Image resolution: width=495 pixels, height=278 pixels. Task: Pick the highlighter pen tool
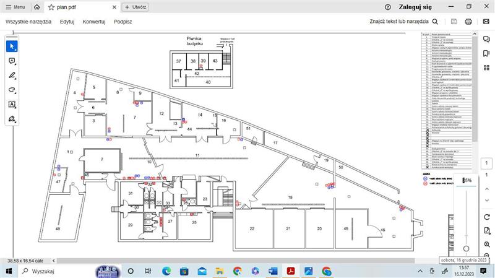[x=12, y=76]
